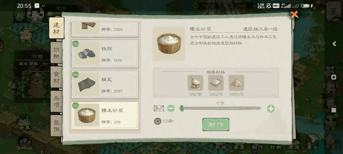This screenshot has width=343, height=154.
Task: Open the 建材 building materials tab
Action: pyautogui.click(x=57, y=28)
